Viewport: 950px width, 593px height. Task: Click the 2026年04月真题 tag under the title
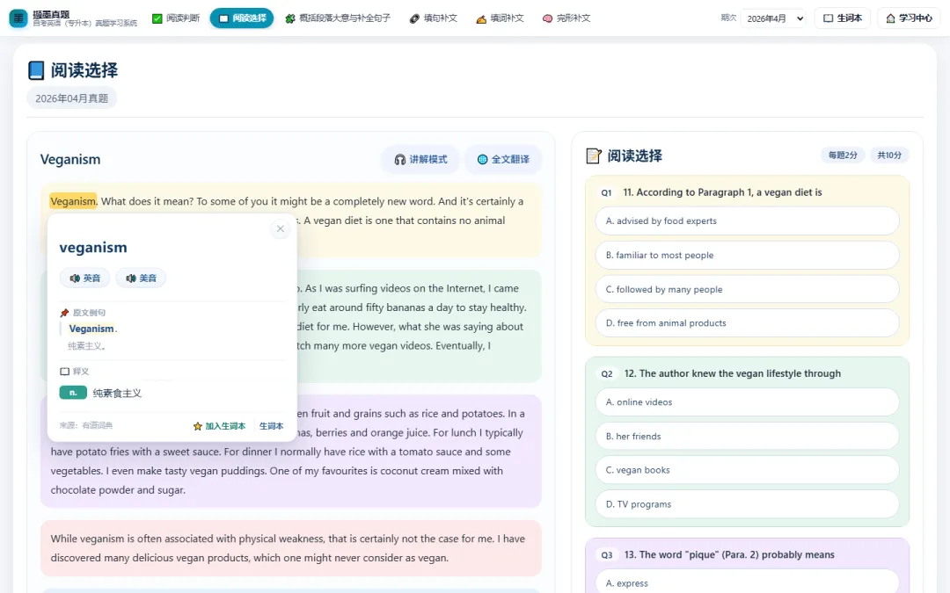71,98
